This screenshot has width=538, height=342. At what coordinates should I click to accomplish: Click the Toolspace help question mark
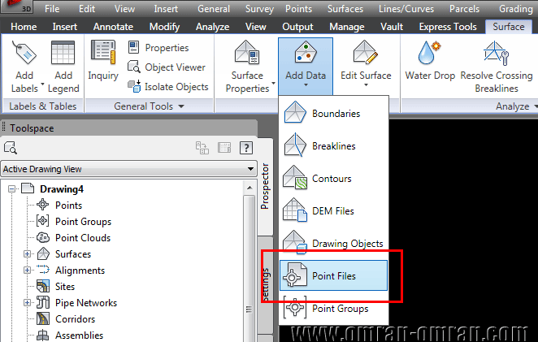click(246, 148)
